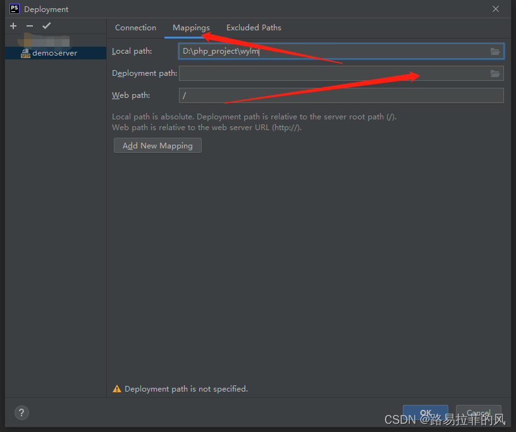
Task: Browse for deployment path folder
Action: 495,73
